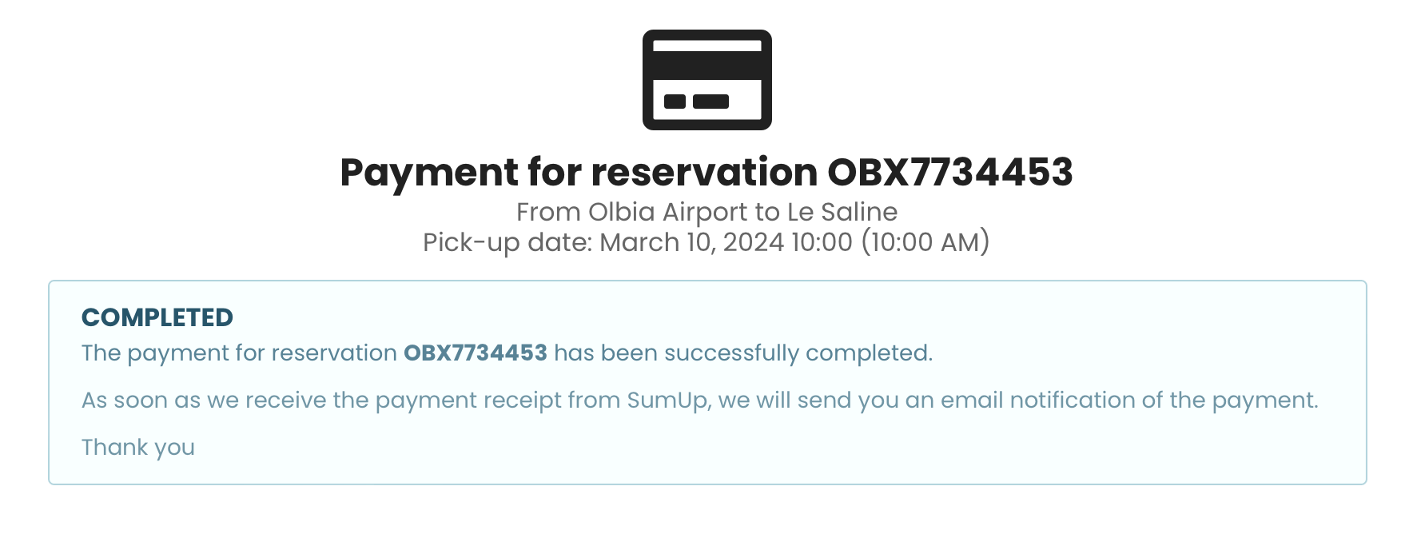Click the dark stripe on the card icon

(706, 66)
